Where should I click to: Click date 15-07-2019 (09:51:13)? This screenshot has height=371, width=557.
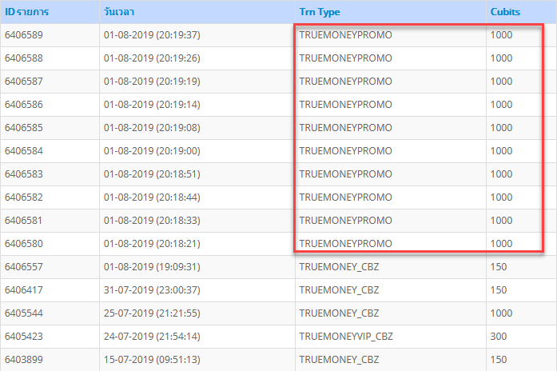(x=152, y=360)
